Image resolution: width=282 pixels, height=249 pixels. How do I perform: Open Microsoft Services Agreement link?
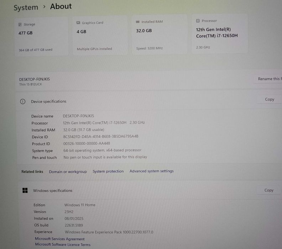60,239
